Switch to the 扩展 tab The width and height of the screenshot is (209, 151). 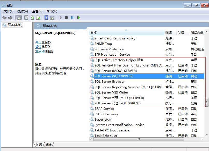[x=39, y=145]
